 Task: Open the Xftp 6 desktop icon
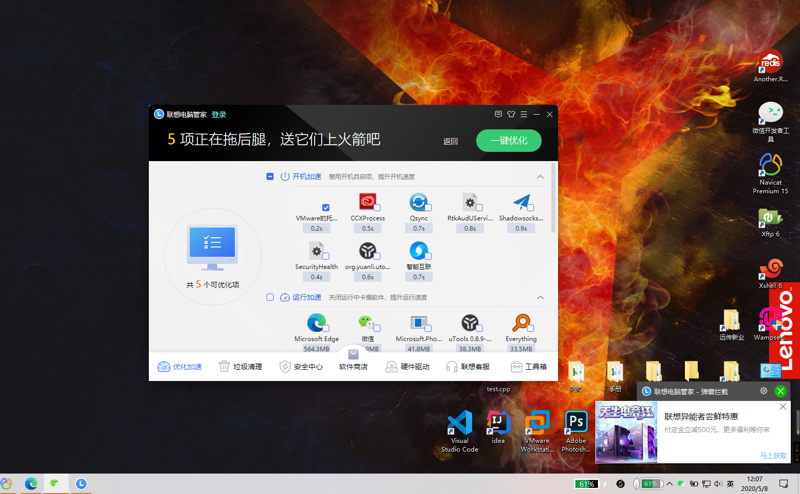click(x=770, y=222)
